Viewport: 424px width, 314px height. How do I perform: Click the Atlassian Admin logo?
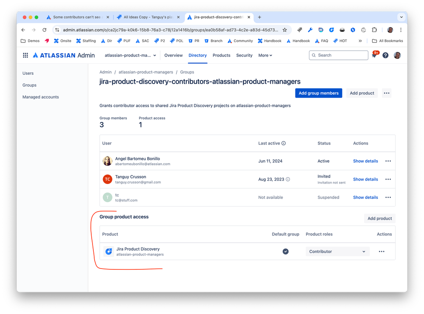64,55
